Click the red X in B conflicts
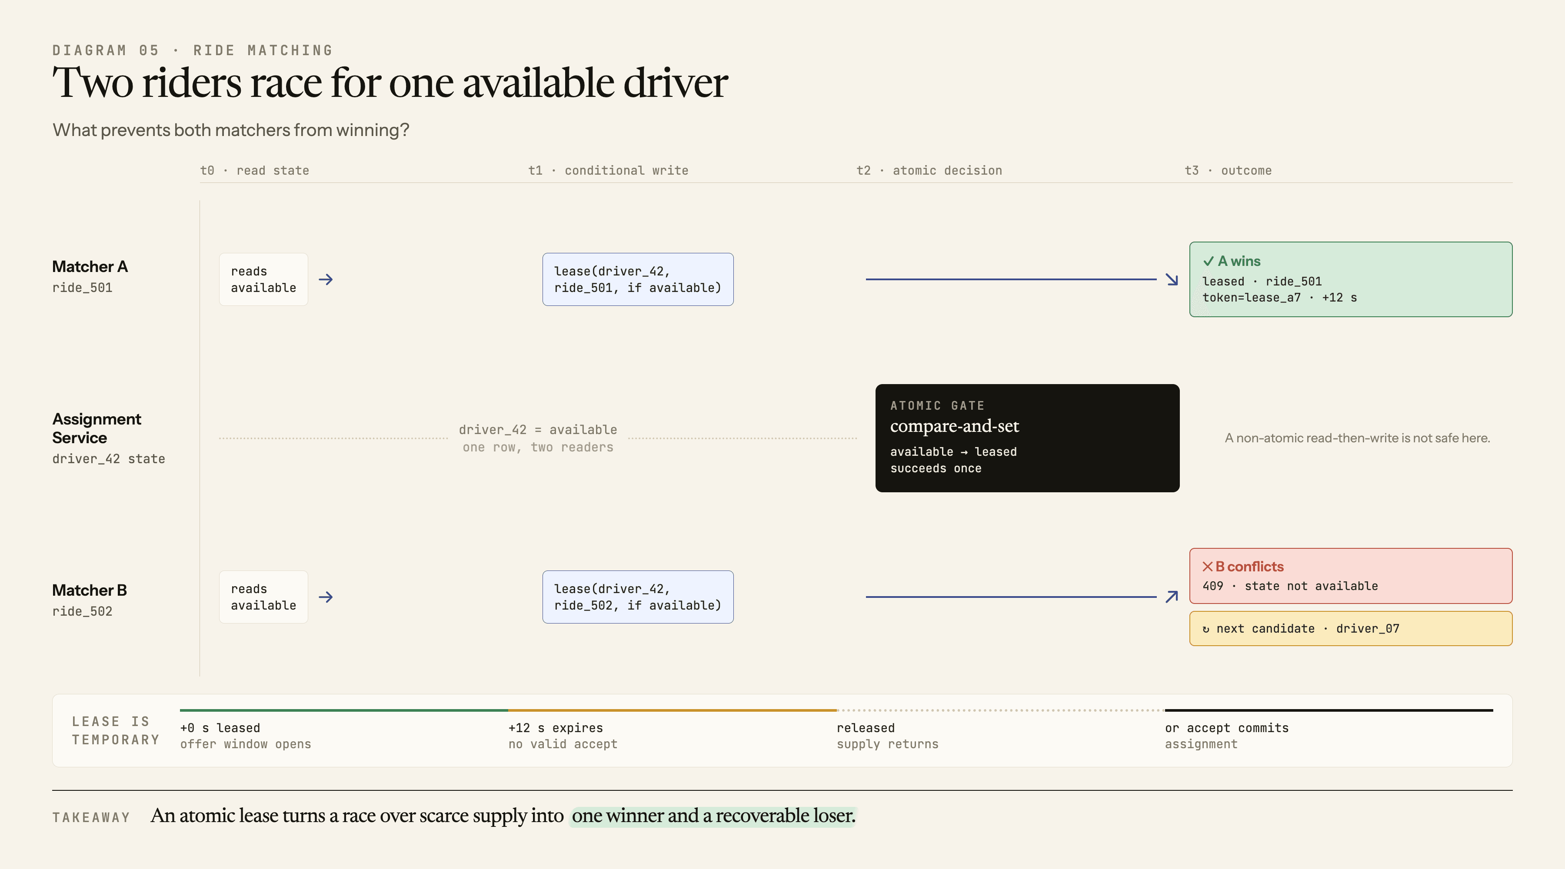This screenshot has height=869, width=1565. coord(1208,567)
